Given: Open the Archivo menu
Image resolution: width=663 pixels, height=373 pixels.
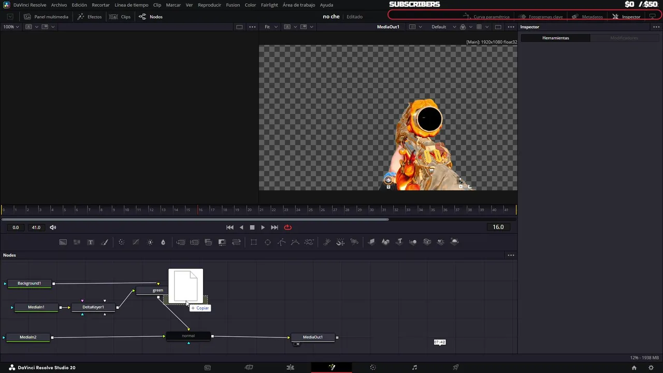Looking at the screenshot, I should click(x=59, y=5).
